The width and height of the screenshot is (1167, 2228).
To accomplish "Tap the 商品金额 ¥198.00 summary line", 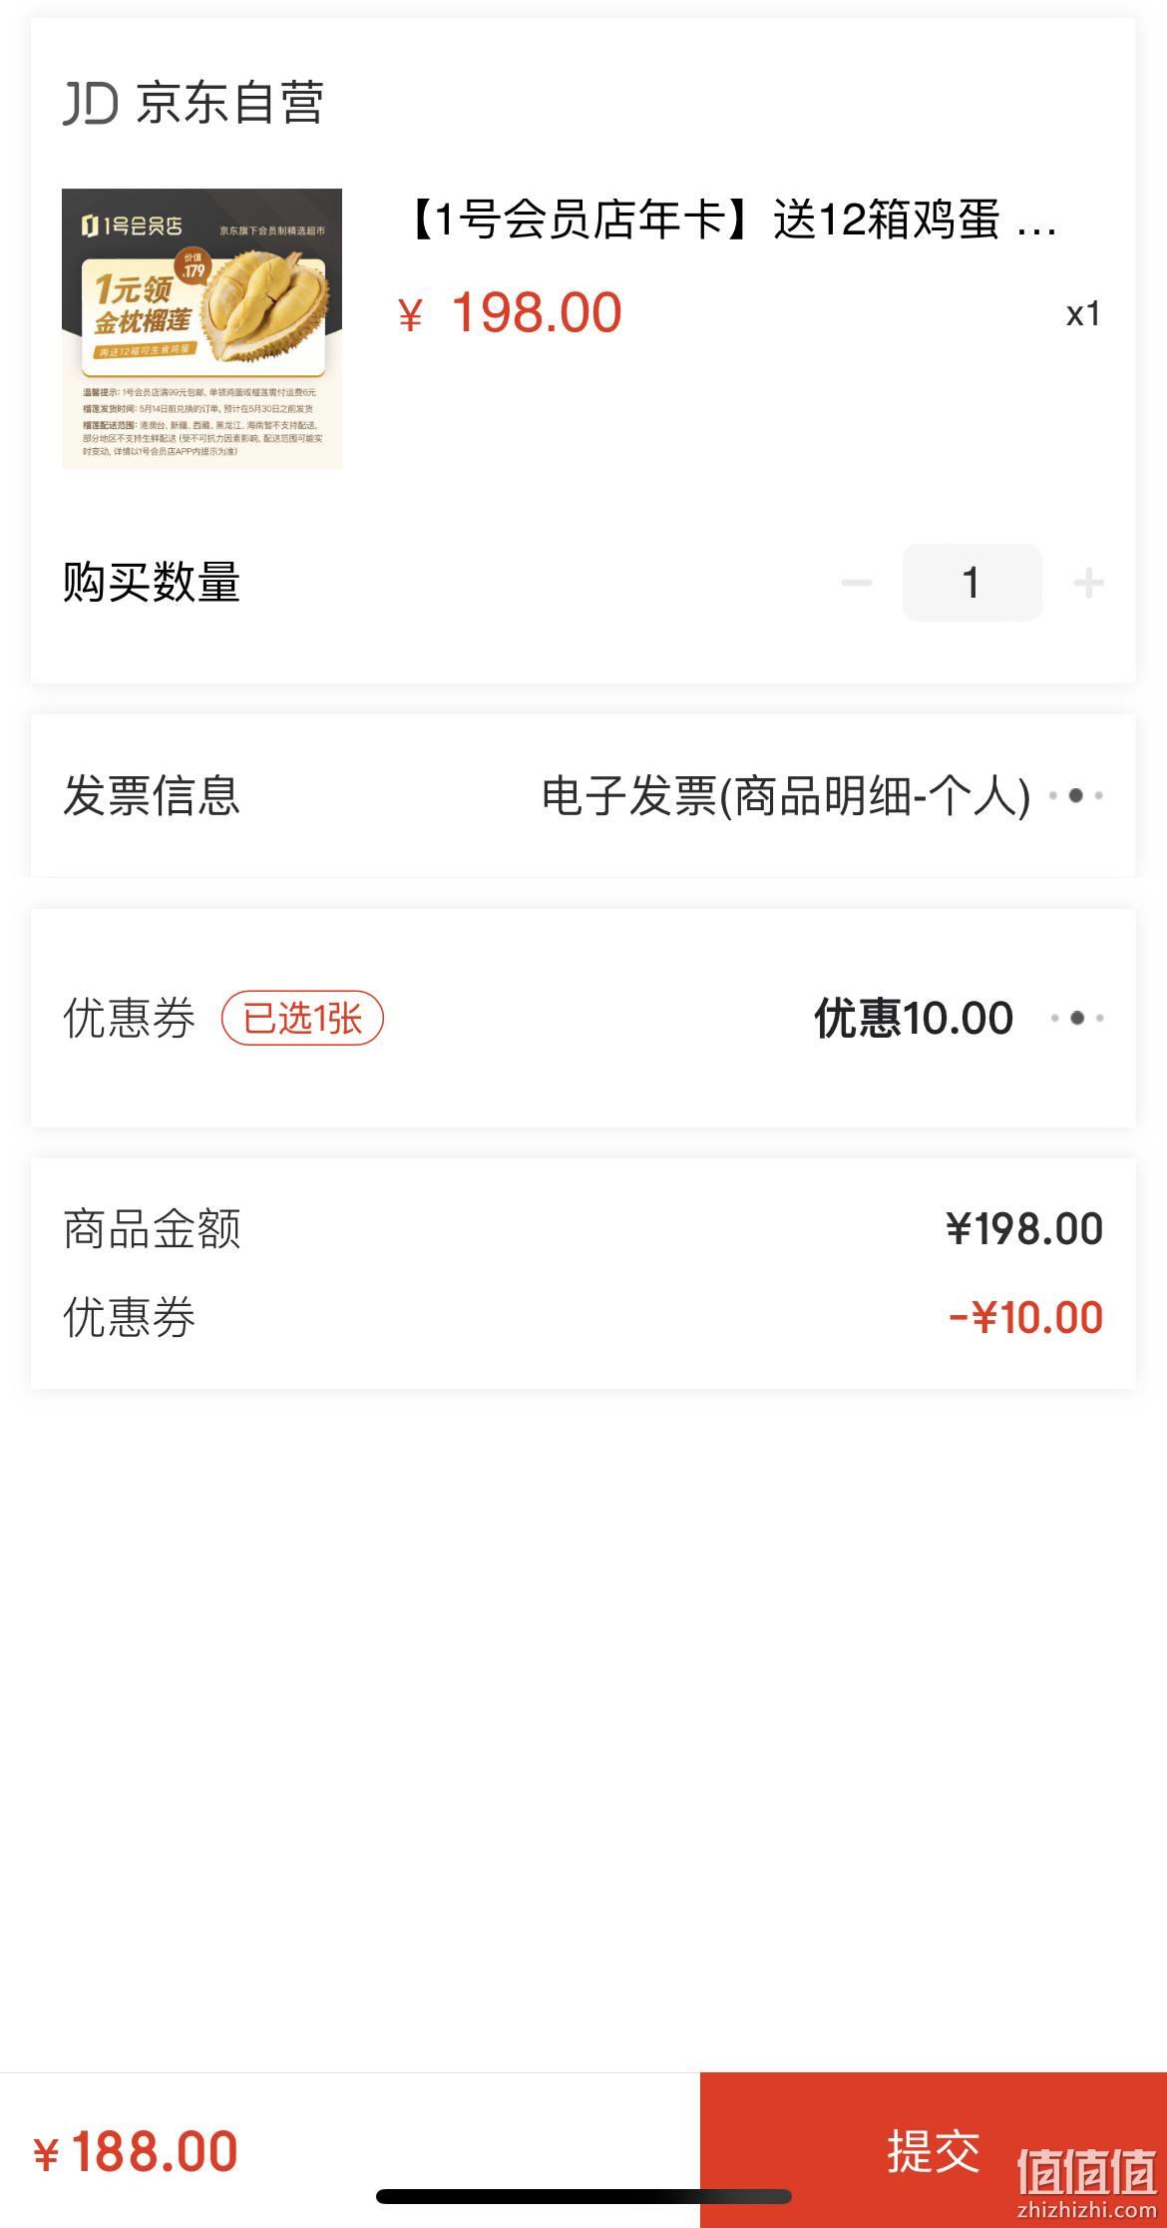I will pos(583,1229).
